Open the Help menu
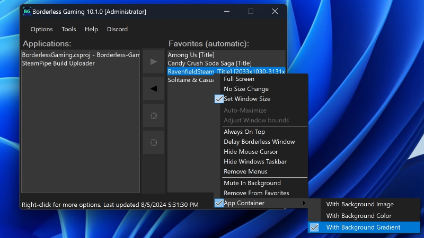This screenshot has height=238, width=424. pos(91,29)
